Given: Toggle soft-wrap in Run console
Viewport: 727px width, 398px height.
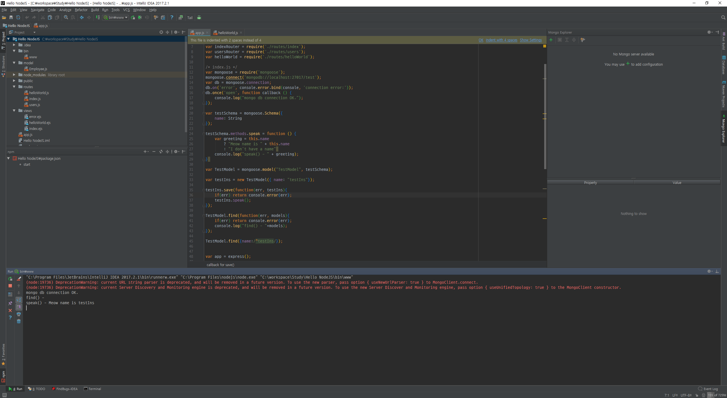Looking at the screenshot, I should point(19,300).
